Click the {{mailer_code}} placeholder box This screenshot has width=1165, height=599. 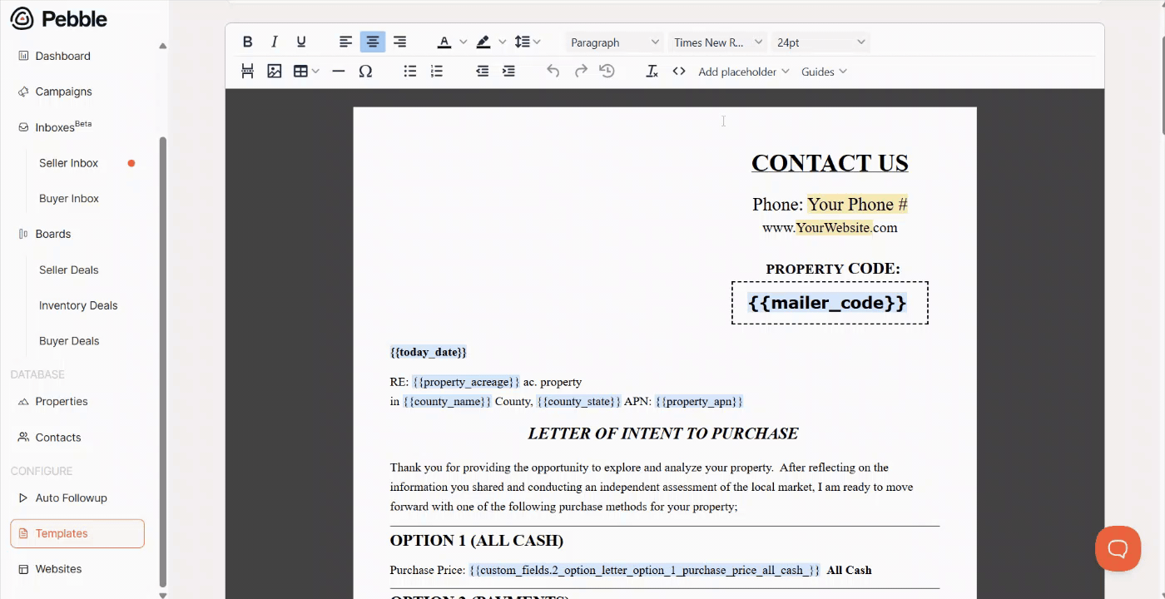point(830,303)
